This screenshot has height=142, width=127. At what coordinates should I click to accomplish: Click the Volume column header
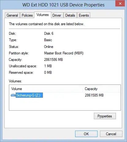(x=46, y=89)
